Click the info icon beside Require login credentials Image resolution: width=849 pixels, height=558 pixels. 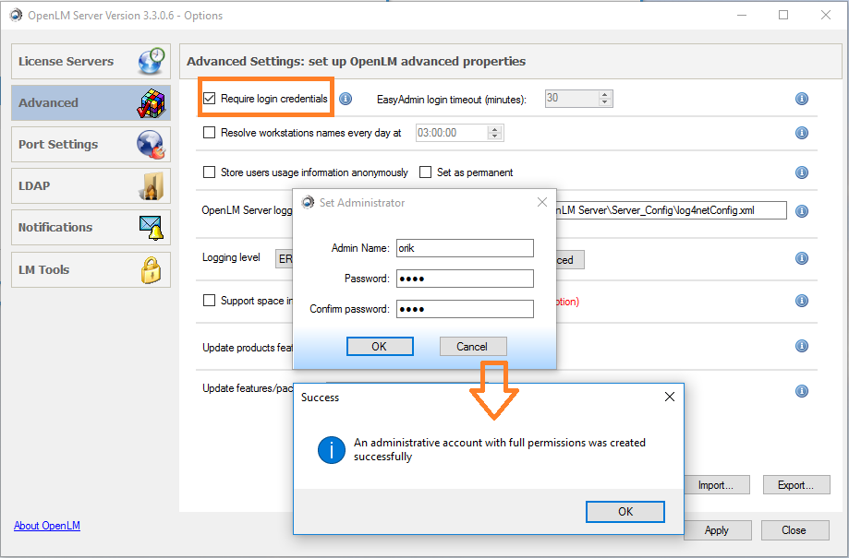(x=346, y=99)
